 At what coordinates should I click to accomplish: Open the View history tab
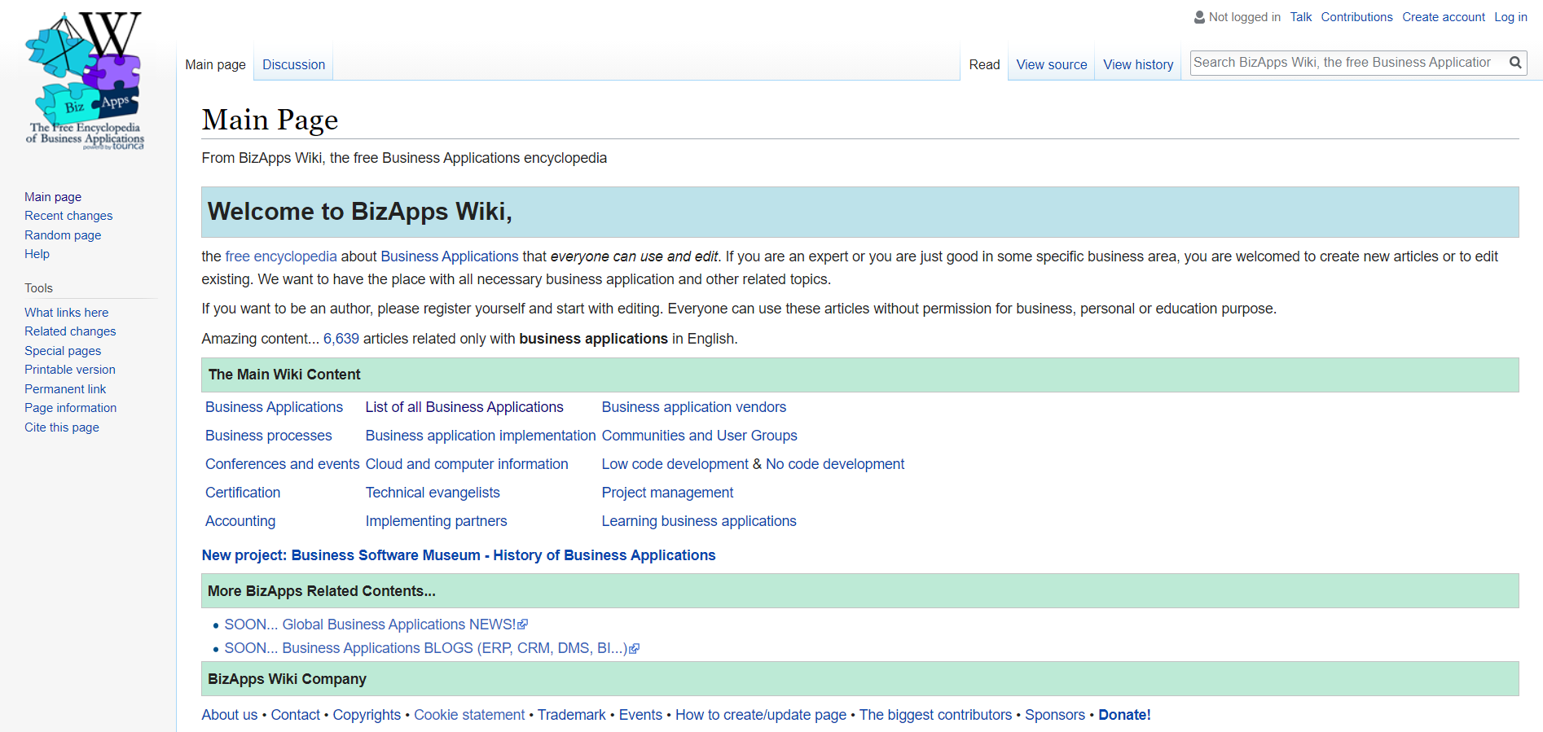(1137, 64)
